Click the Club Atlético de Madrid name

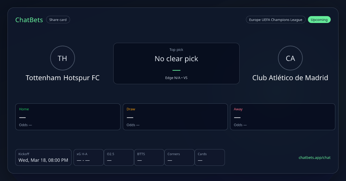pyautogui.click(x=290, y=78)
